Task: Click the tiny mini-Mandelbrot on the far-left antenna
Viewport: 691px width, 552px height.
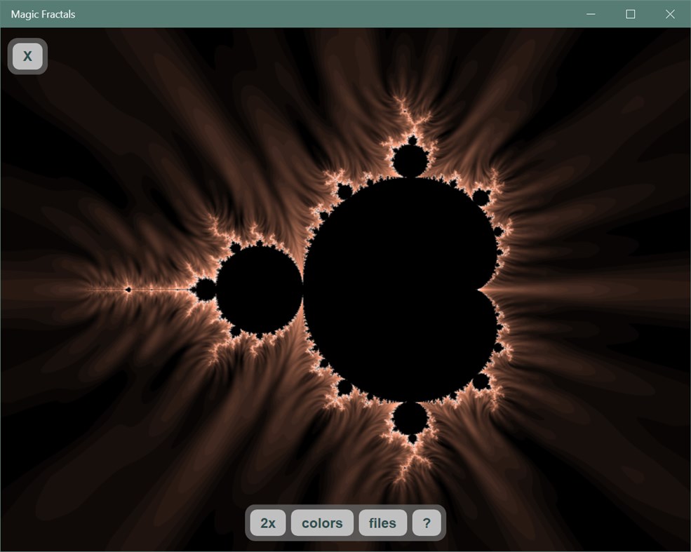Action: (128, 288)
